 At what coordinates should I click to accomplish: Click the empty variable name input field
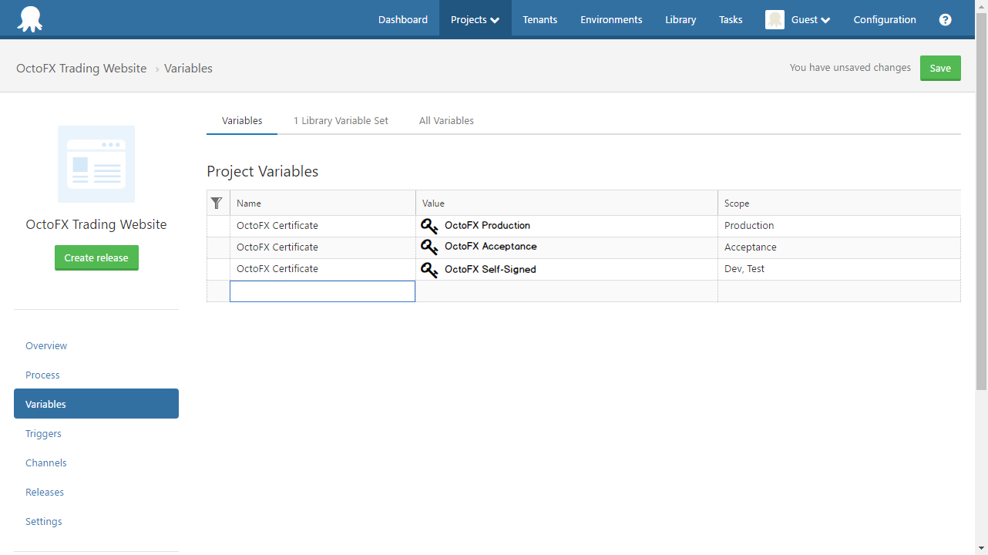coord(322,291)
